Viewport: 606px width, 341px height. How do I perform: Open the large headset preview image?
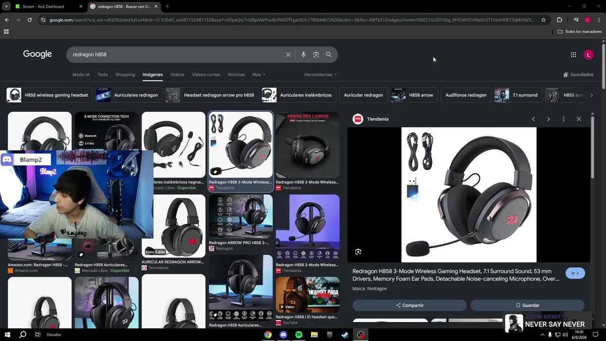pyautogui.click(x=469, y=195)
